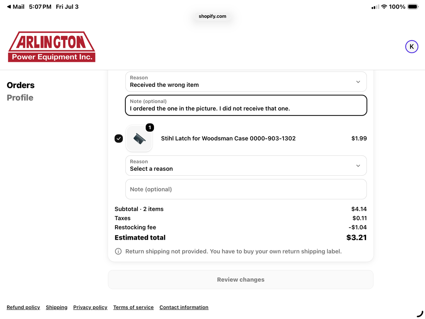Expand the 'Received the wrong item' reason dropdown
This screenshot has width=425, height=319.
(x=246, y=82)
